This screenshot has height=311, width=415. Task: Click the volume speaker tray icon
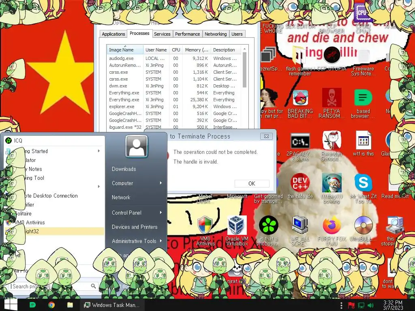(x=370, y=305)
